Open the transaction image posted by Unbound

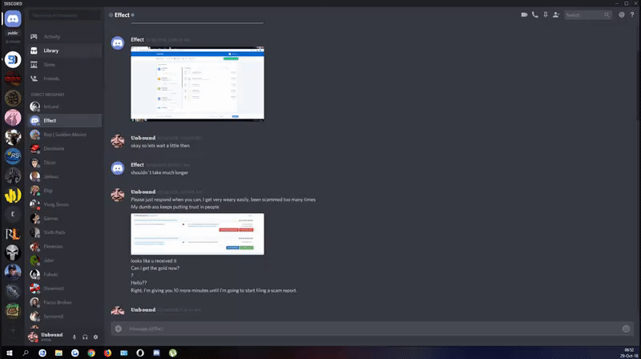(x=197, y=234)
